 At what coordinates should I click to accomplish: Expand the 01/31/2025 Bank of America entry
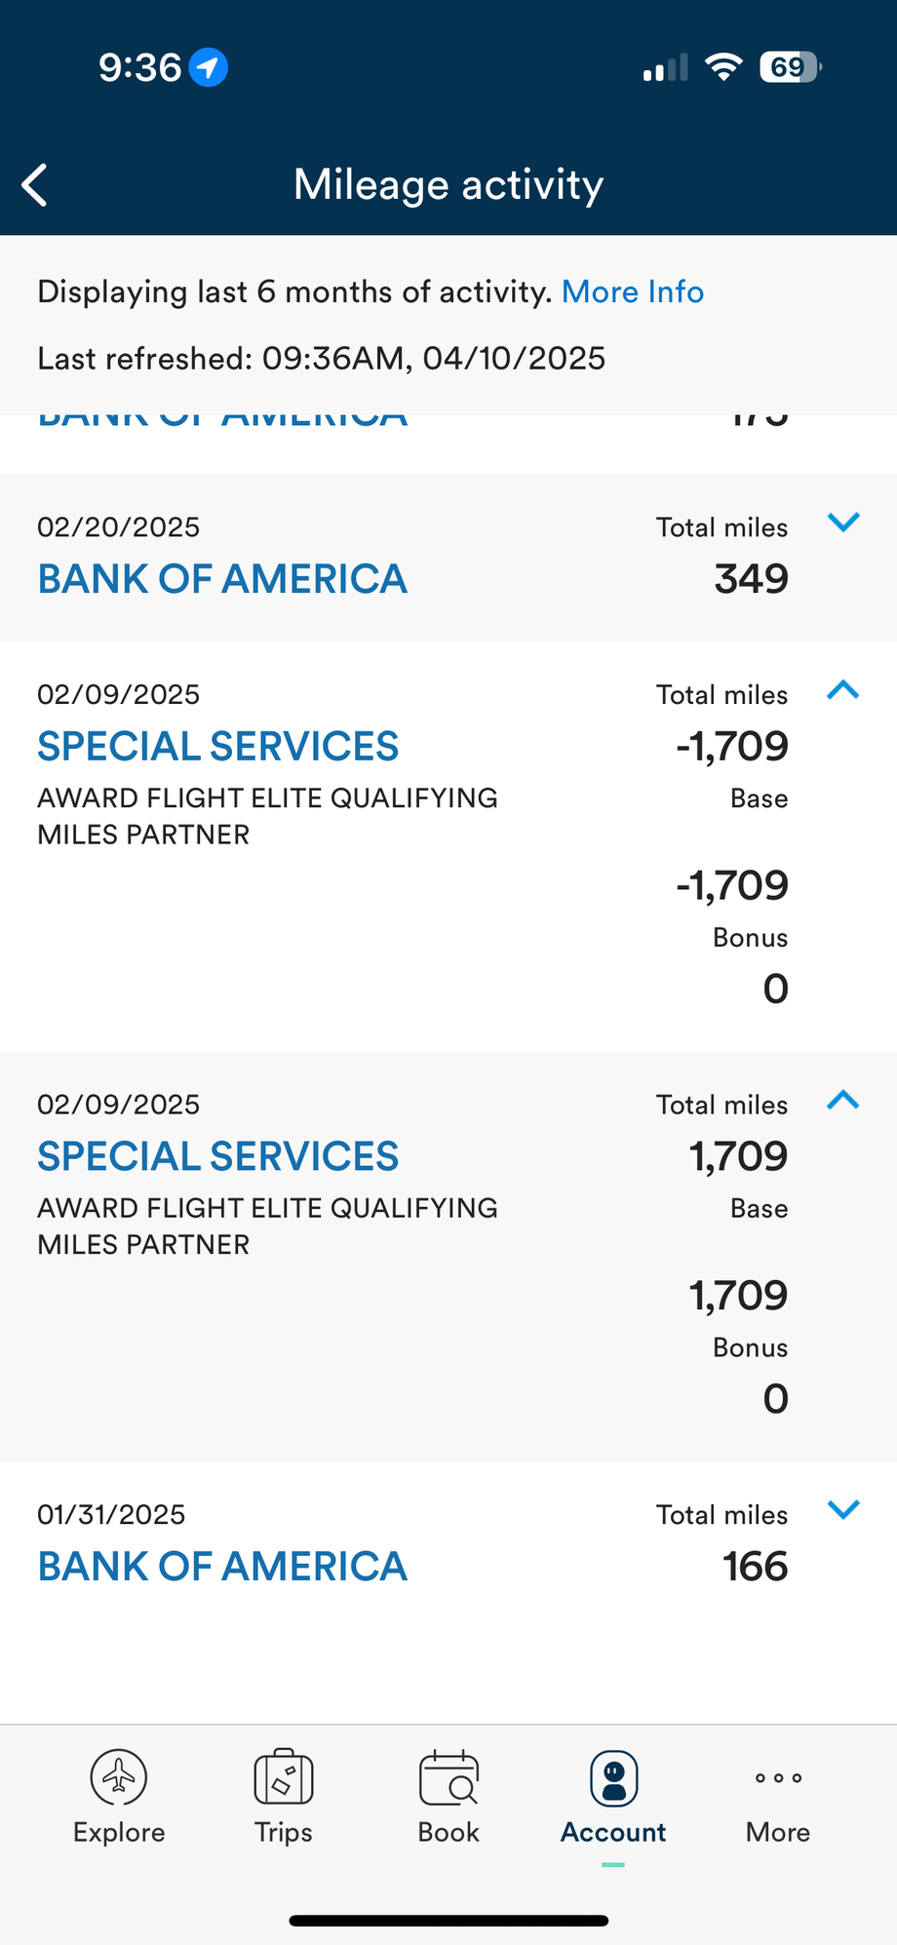(x=843, y=1510)
